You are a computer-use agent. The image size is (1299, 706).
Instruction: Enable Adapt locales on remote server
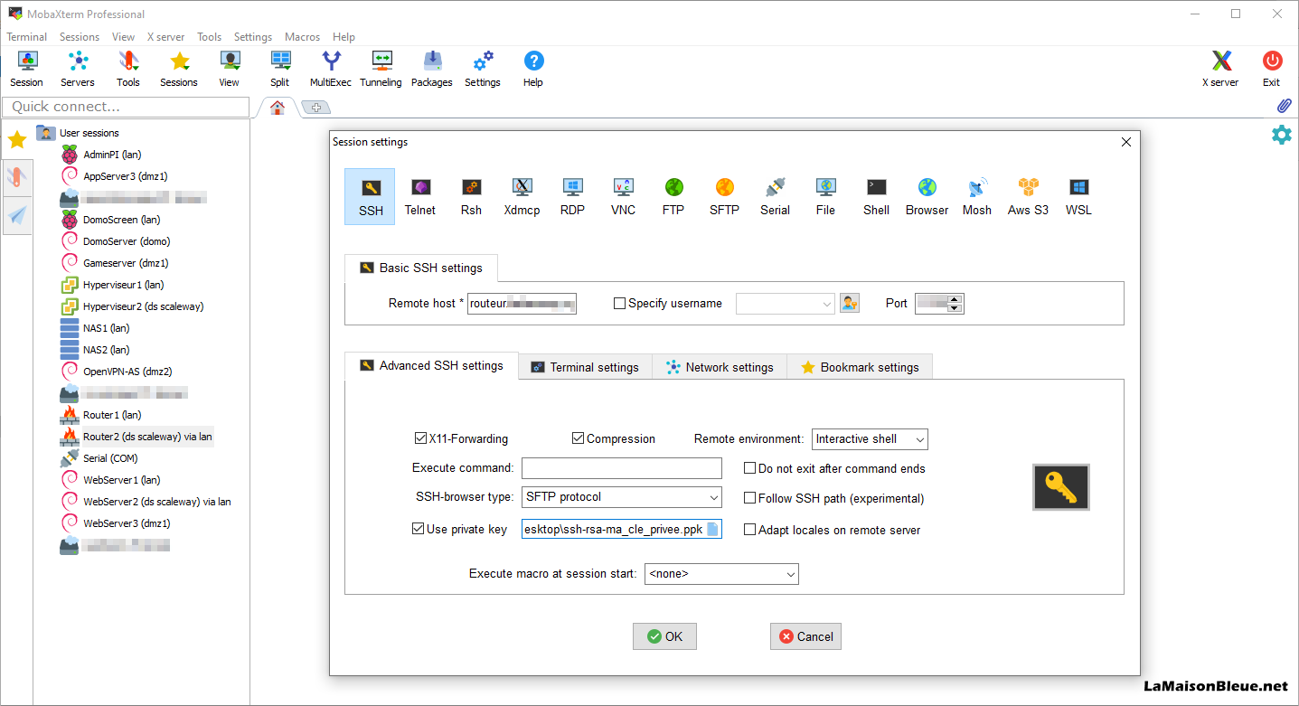point(749,530)
